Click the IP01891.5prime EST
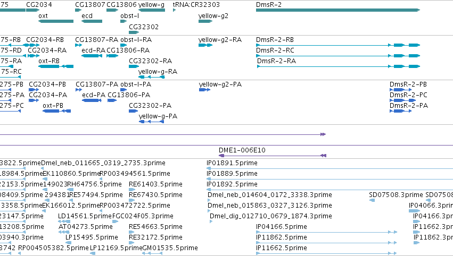Image resolution: width=453 pixels, height=256 pixels. click(330, 168)
